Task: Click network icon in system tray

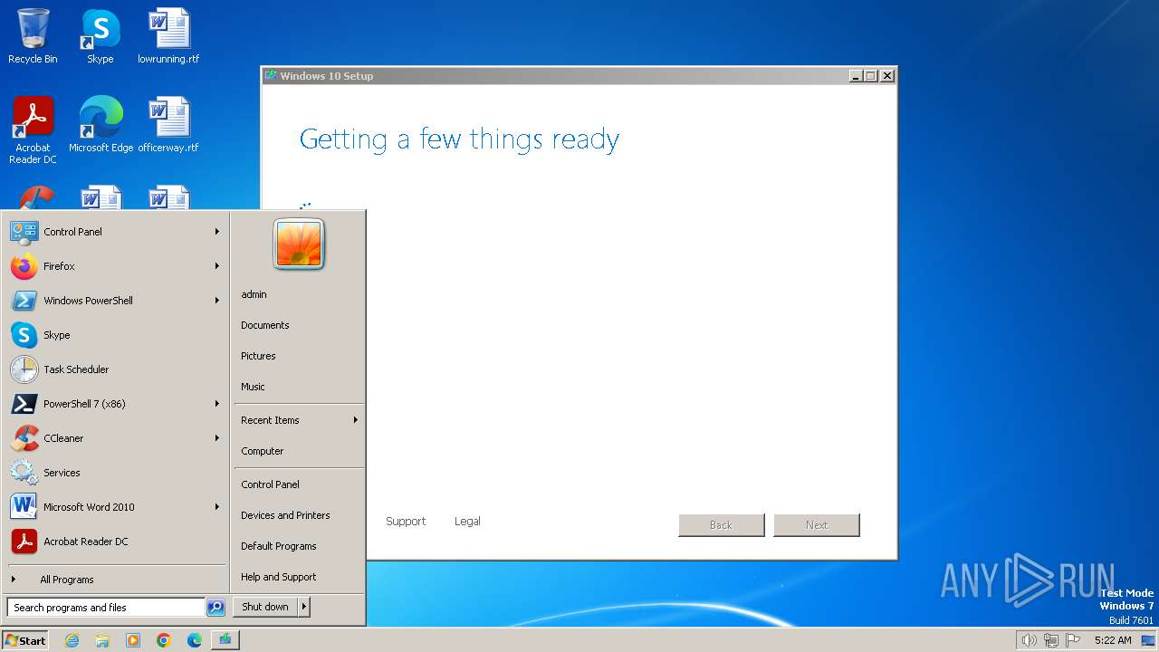Action: coord(1051,640)
